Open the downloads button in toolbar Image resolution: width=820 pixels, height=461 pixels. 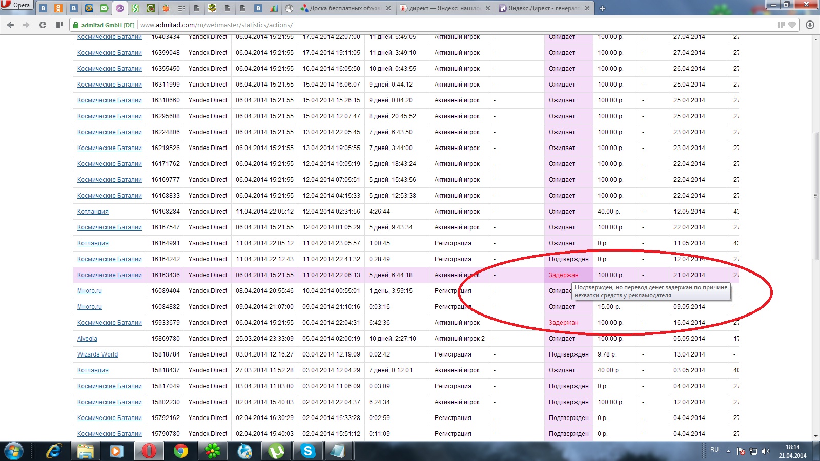pos(810,25)
